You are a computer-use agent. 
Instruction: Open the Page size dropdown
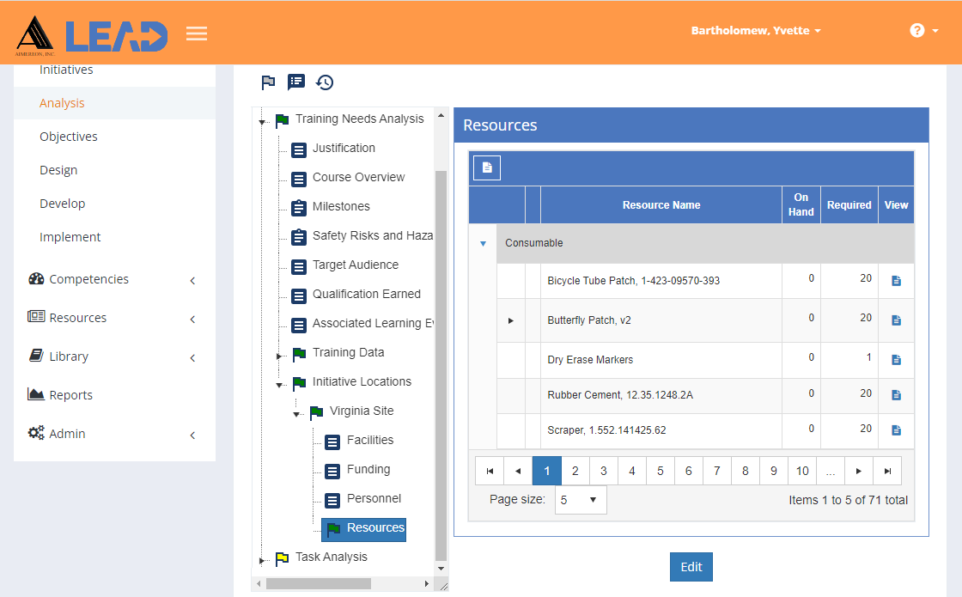point(581,499)
